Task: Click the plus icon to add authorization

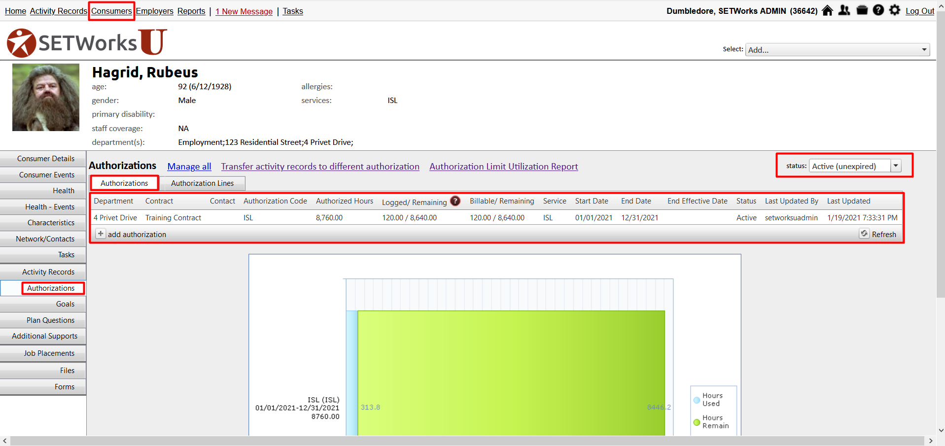Action: (101, 234)
